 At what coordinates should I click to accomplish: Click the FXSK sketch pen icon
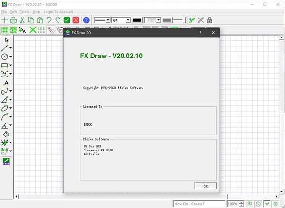click(x=6, y=161)
